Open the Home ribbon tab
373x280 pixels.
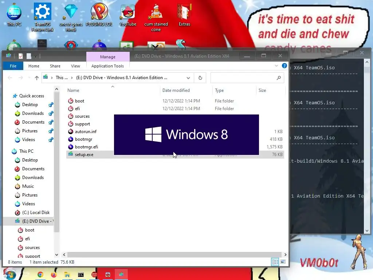pyautogui.click(x=34, y=66)
